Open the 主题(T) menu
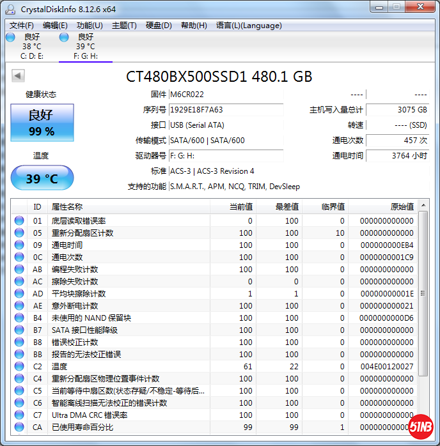This screenshot has width=440, height=446. pyautogui.click(x=124, y=26)
